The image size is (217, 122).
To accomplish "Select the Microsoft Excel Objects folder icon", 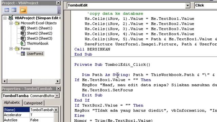I will pyautogui.click(x=17, y=23).
